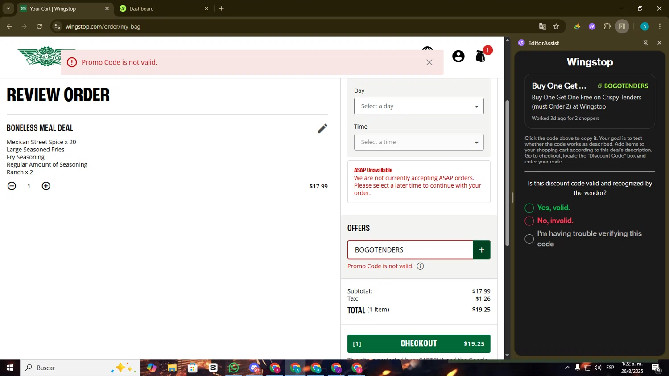
Task: Close the Dashboard tab
Action: (x=206, y=8)
